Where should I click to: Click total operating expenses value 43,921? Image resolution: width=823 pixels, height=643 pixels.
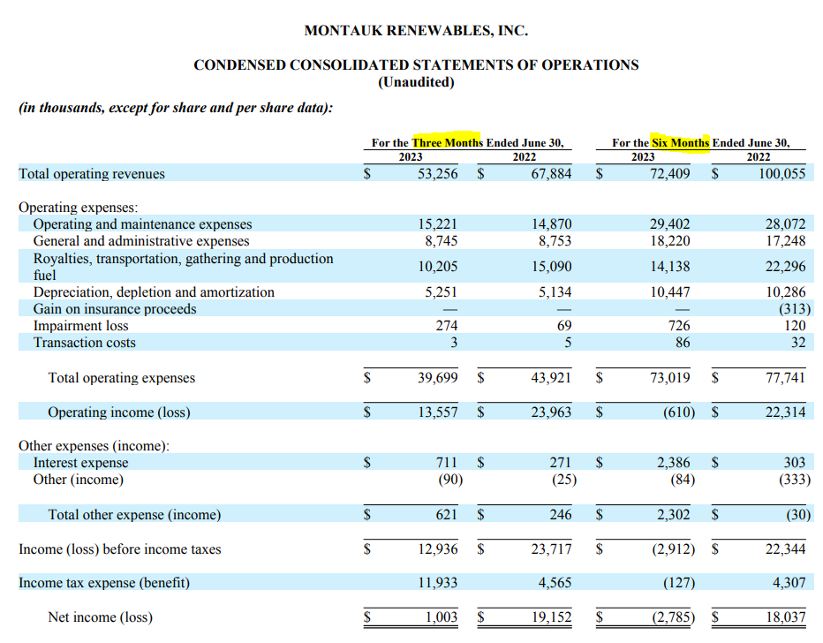[551, 378]
